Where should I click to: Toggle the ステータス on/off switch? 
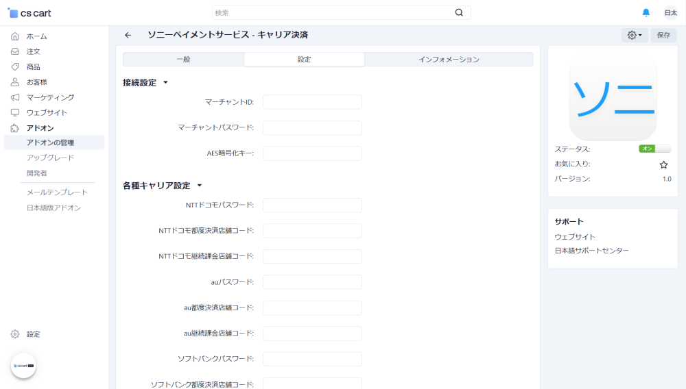pyautogui.click(x=654, y=149)
